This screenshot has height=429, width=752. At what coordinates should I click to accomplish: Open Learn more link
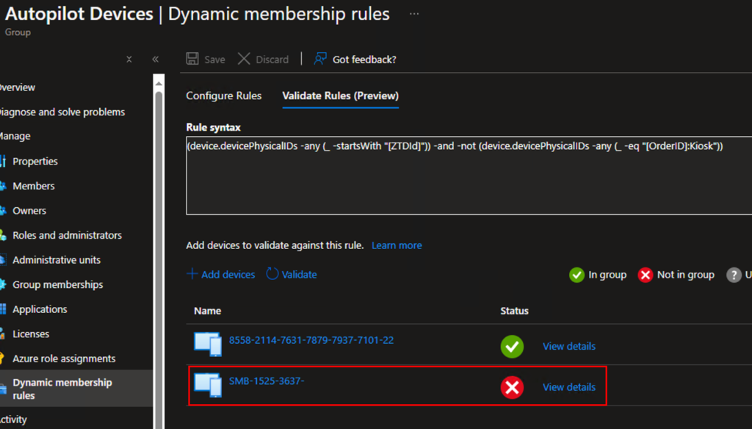click(397, 245)
